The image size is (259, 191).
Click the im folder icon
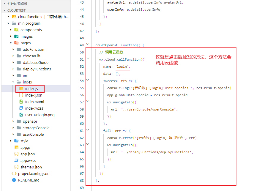pyautogui.click(x=19, y=75)
